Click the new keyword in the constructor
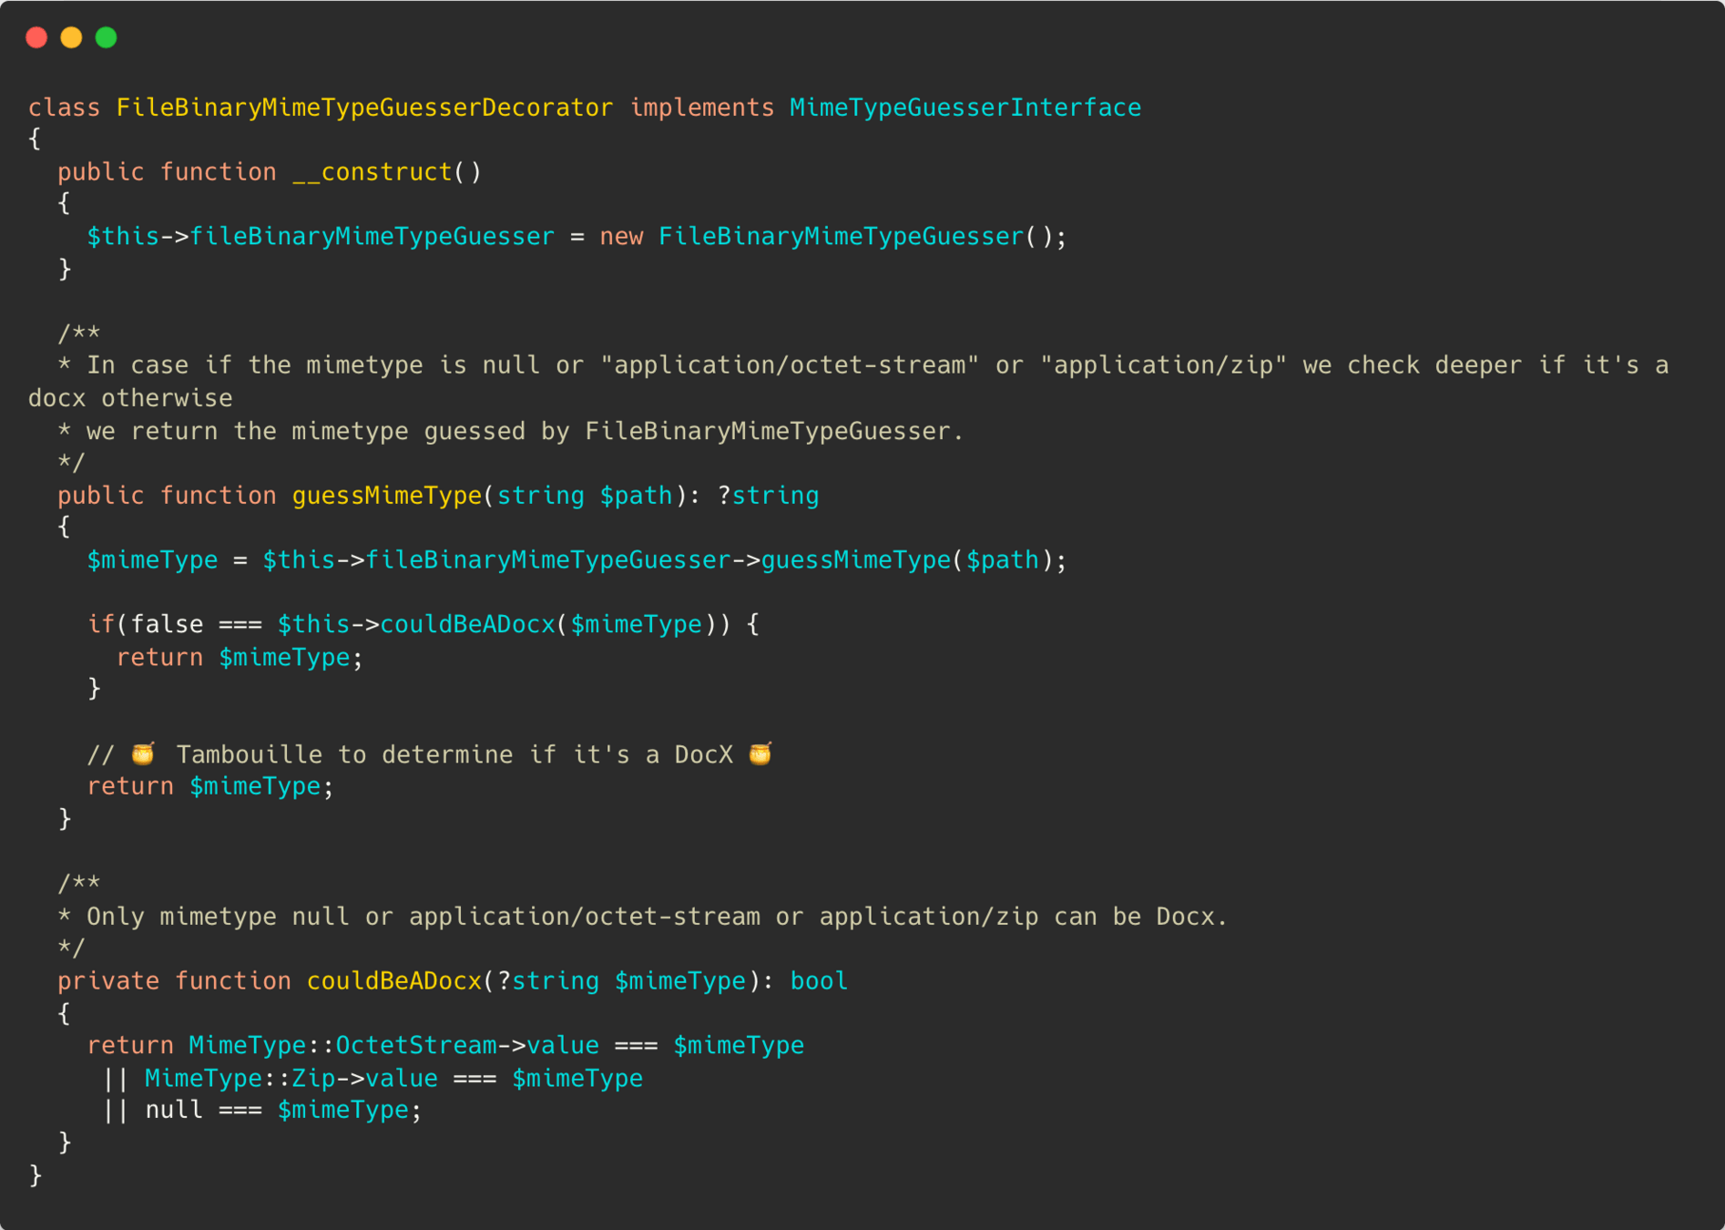Screen dimensions: 1725x1230 (x=621, y=237)
